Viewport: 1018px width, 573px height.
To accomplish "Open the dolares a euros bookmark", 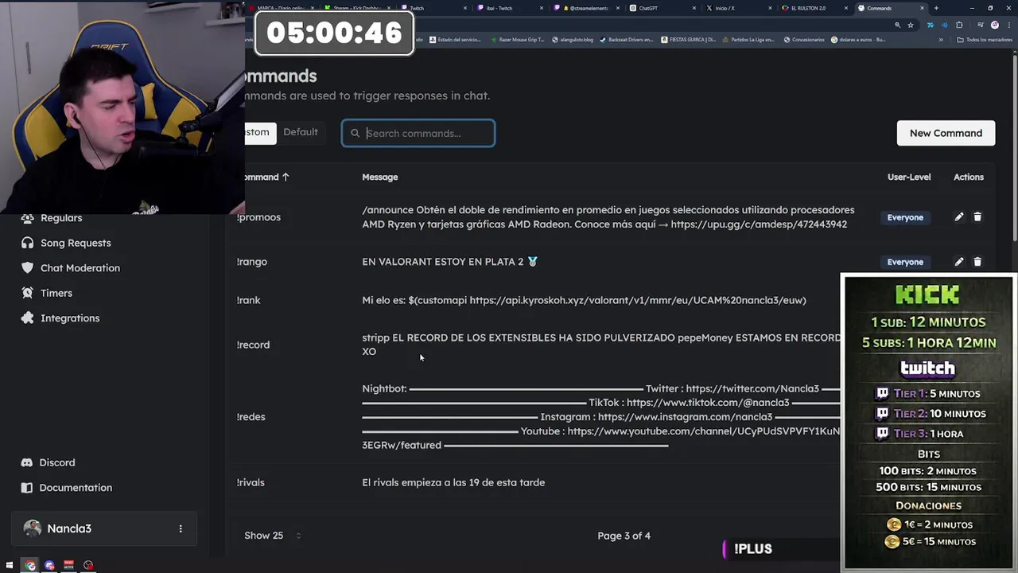I will coord(858,40).
